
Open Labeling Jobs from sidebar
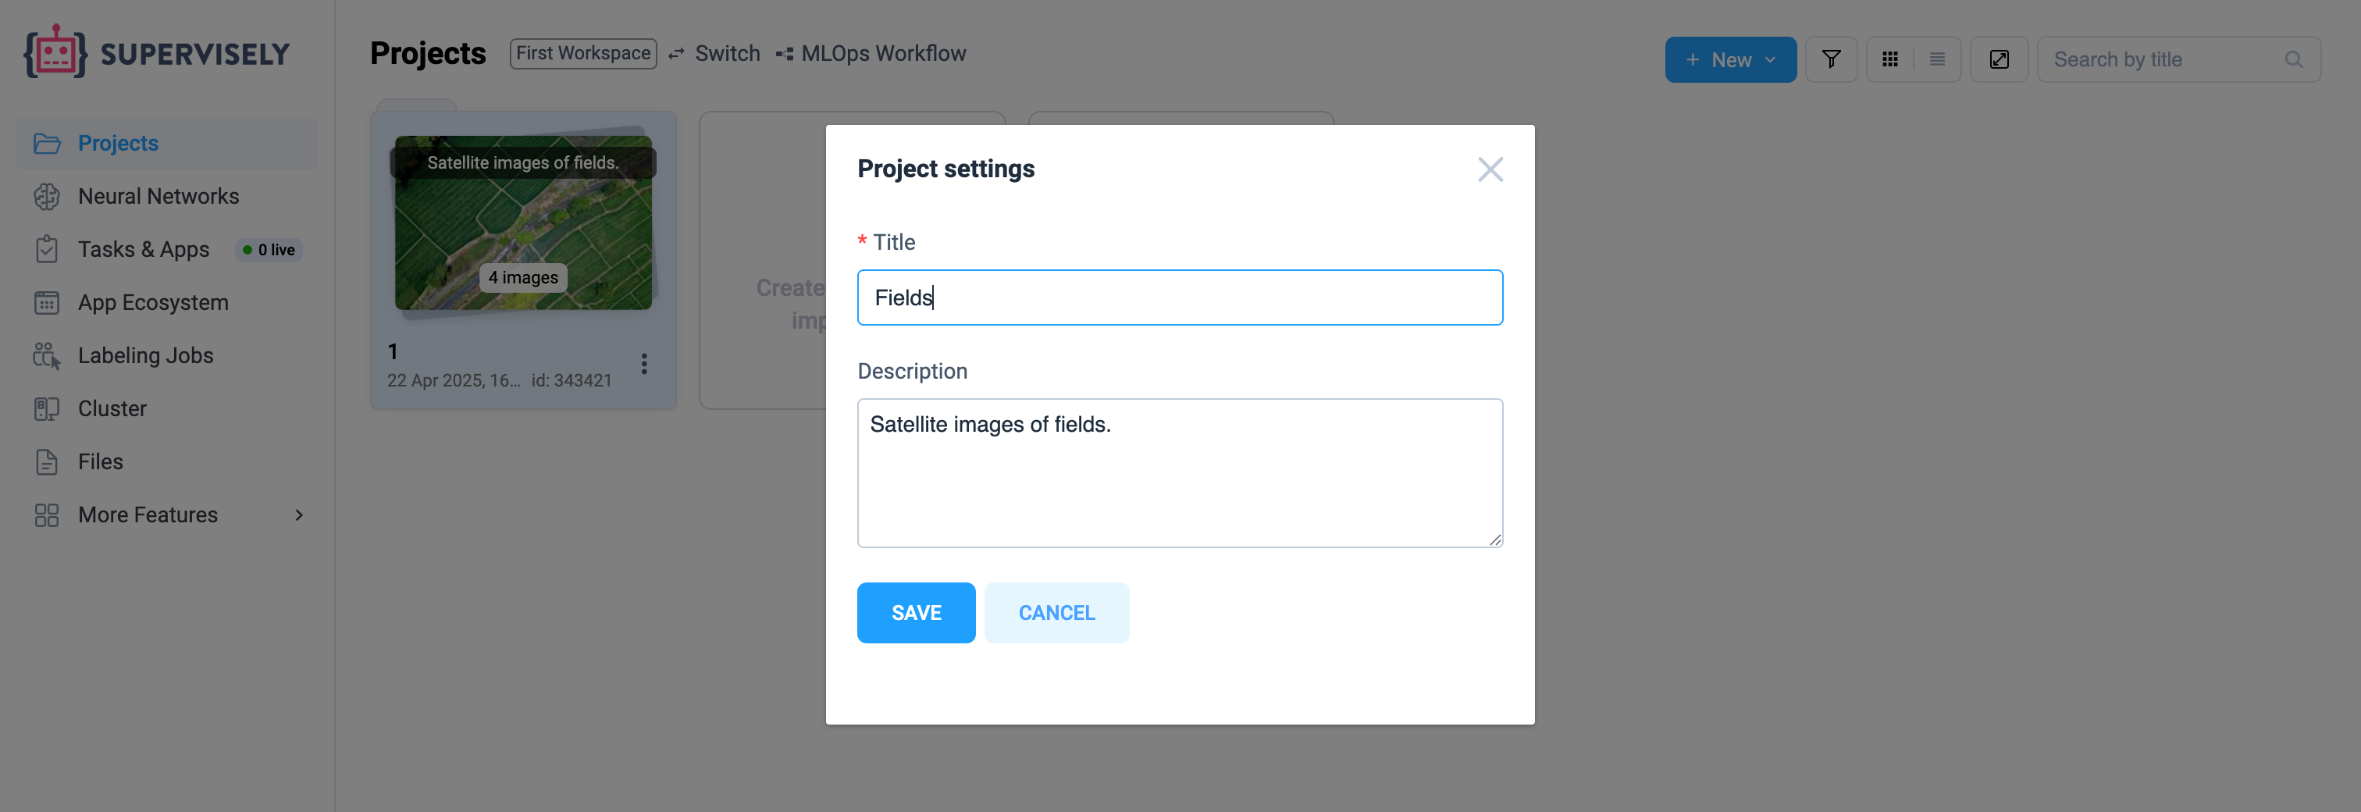146,355
